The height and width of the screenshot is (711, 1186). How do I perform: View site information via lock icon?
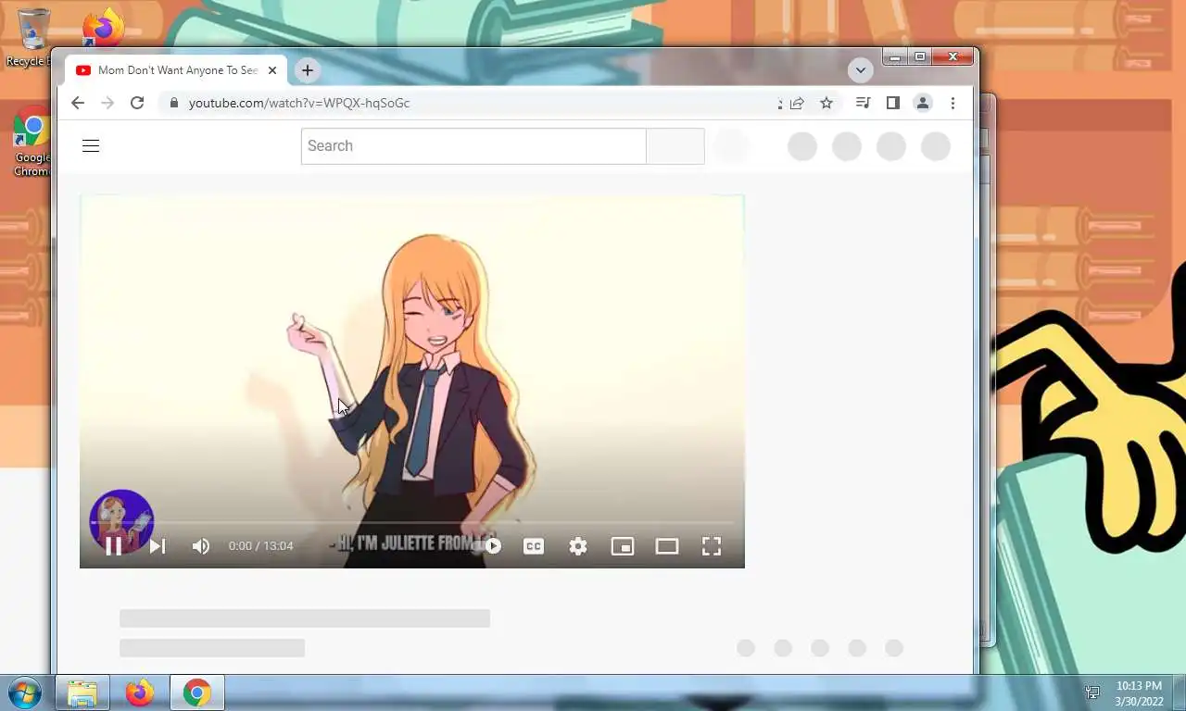[x=172, y=103]
